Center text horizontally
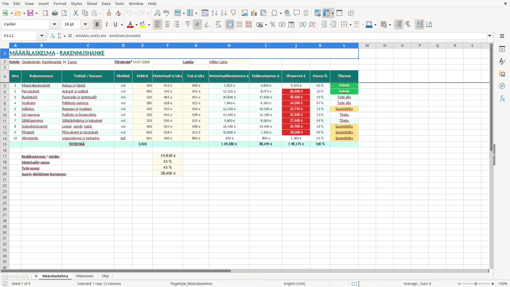Image resolution: width=510 pixels, height=287 pixels. tap(167, 25)
